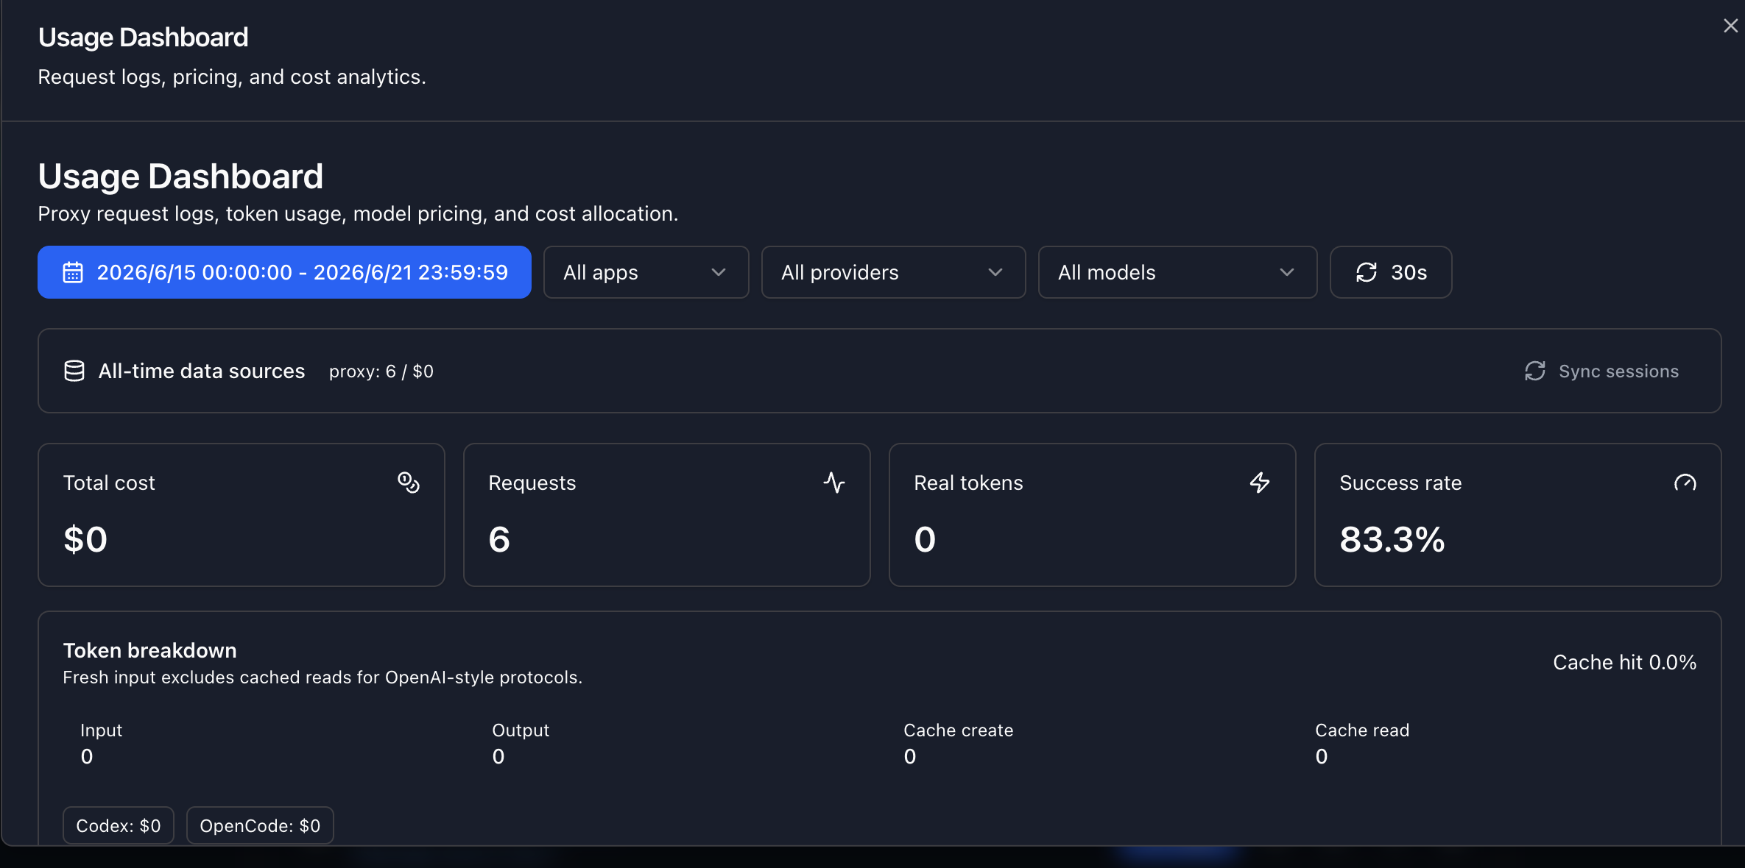Click the All-time data sources label
The width and height of the screenshot is (1745, 868).
pos(202,371)
